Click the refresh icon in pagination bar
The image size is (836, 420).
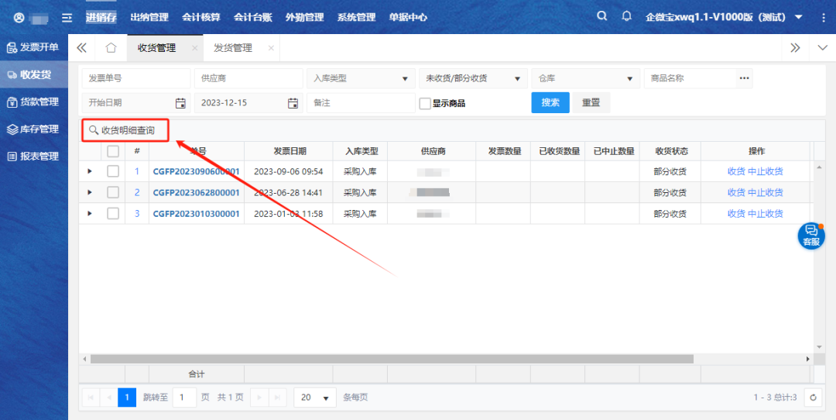tap(813, 398)
